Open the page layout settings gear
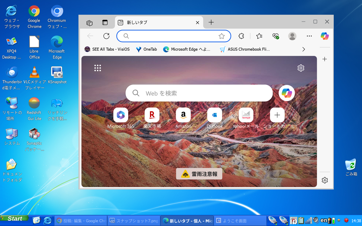362x226 pixels. click(x=301, y=68)
